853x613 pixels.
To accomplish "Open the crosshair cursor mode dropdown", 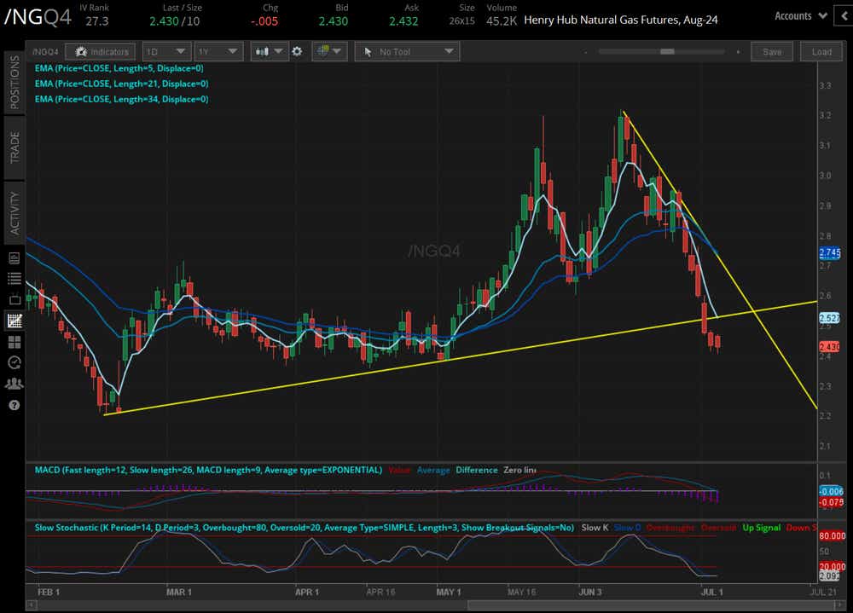I will (x=329, y=52).
